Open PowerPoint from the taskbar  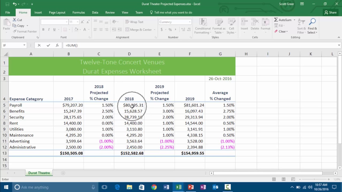pos(191,187)
